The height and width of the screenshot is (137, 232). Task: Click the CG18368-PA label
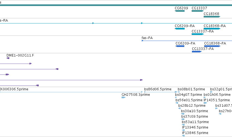pos(215,43)
